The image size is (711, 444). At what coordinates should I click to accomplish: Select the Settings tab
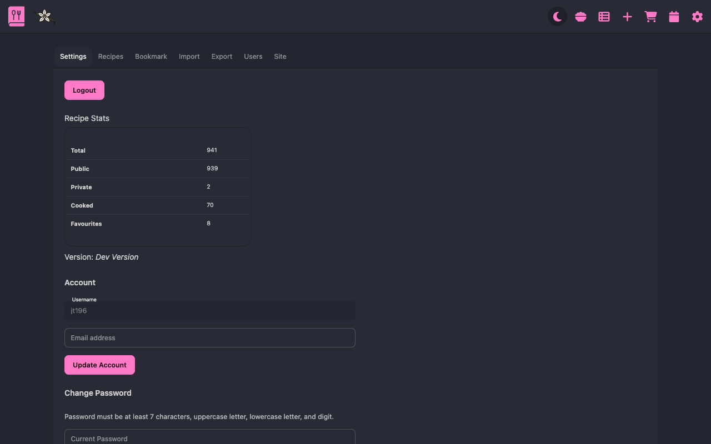[73, 57]
